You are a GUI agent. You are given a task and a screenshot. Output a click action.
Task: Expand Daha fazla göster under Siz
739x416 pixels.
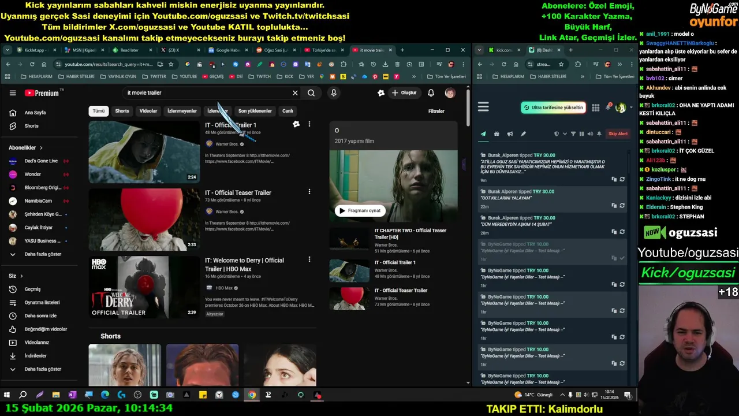pyautogui.click(x=39, y=369)
